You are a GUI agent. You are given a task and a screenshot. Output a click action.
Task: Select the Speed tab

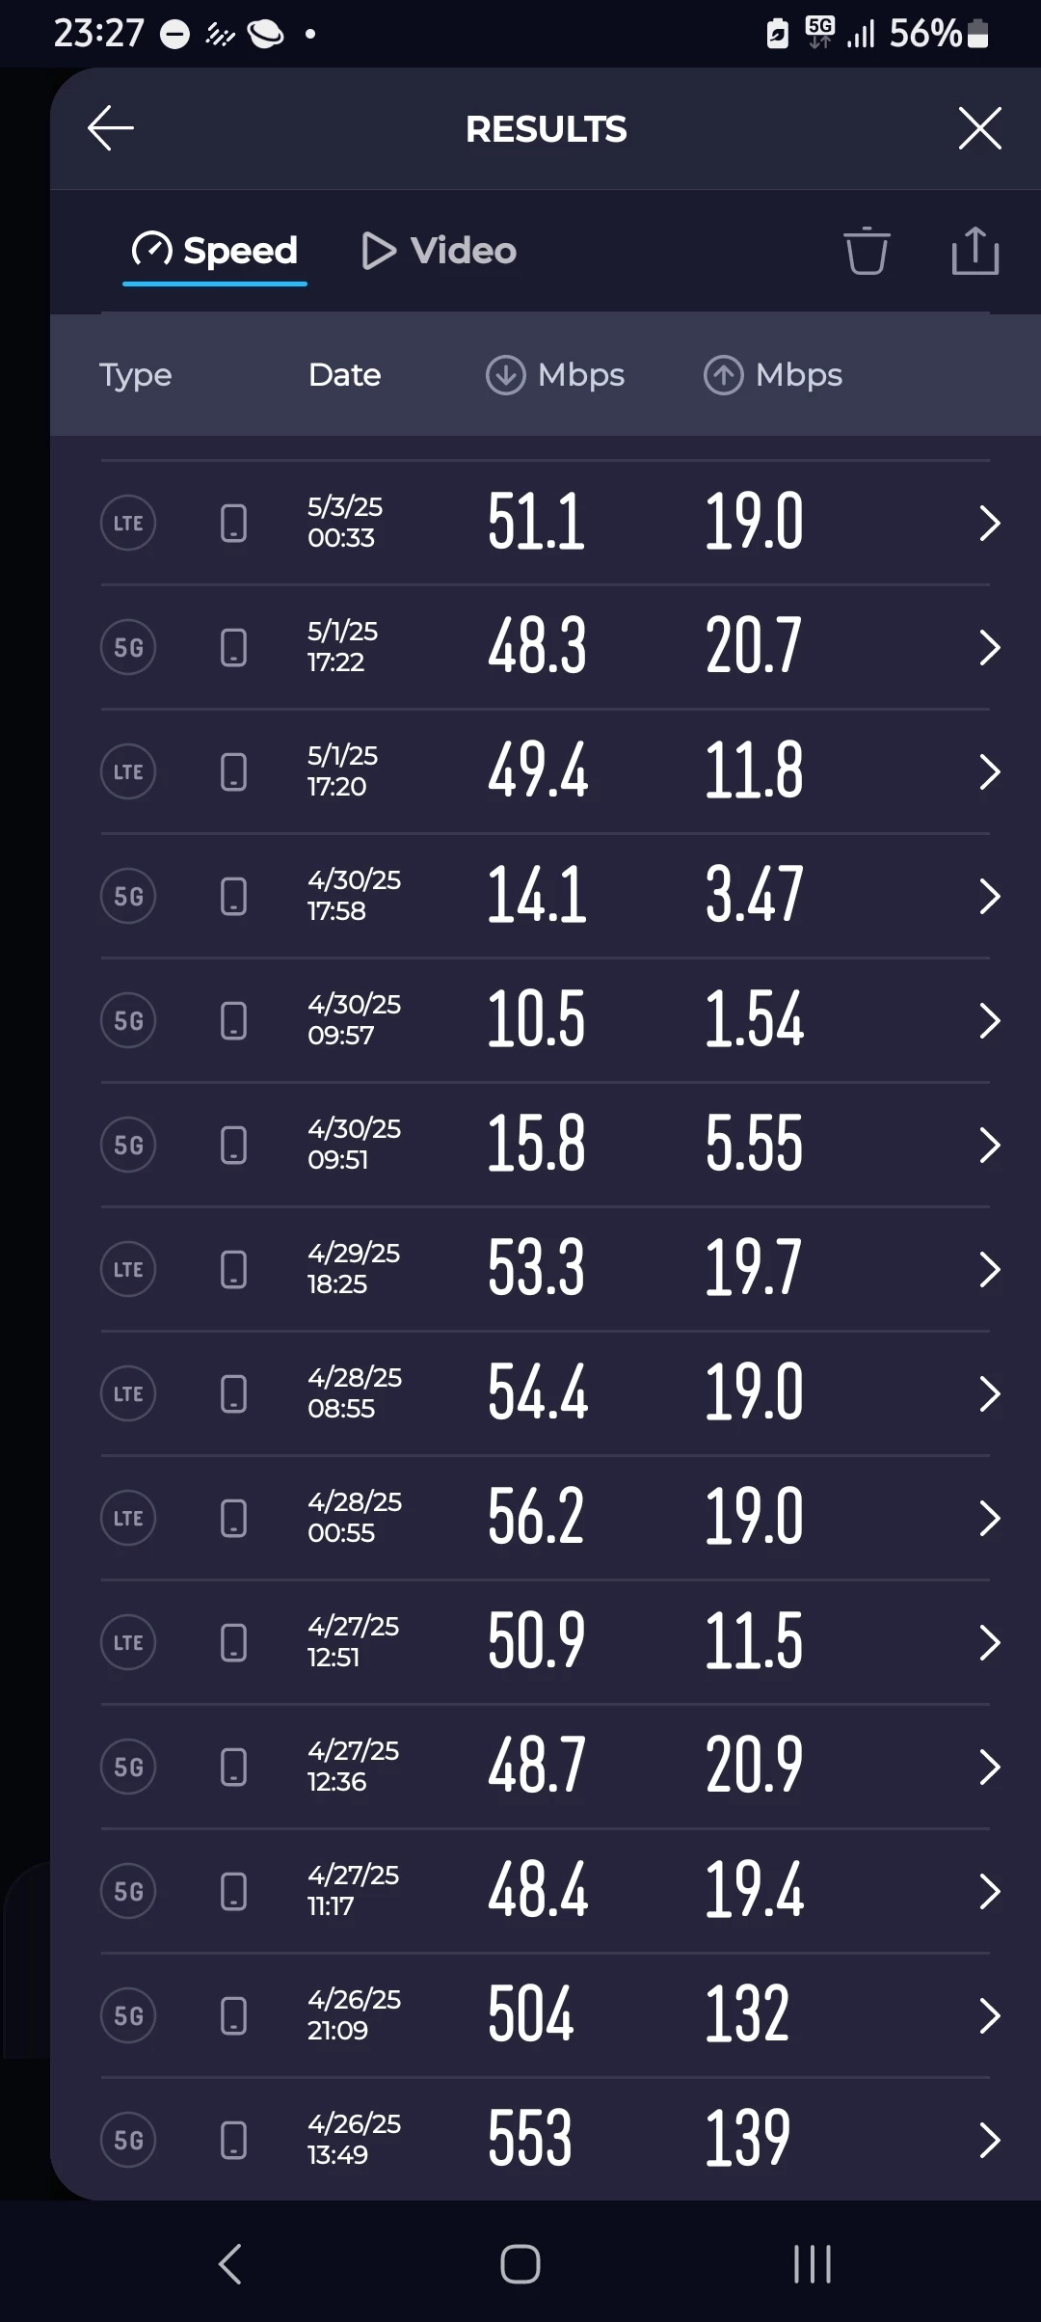click(x=215, y=251)
